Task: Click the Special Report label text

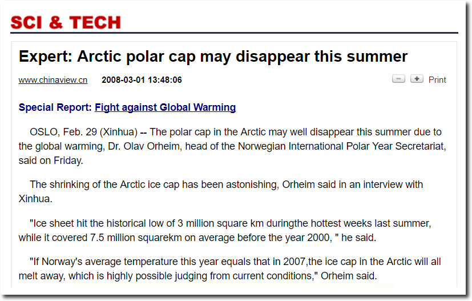Action: coord(55,107)
